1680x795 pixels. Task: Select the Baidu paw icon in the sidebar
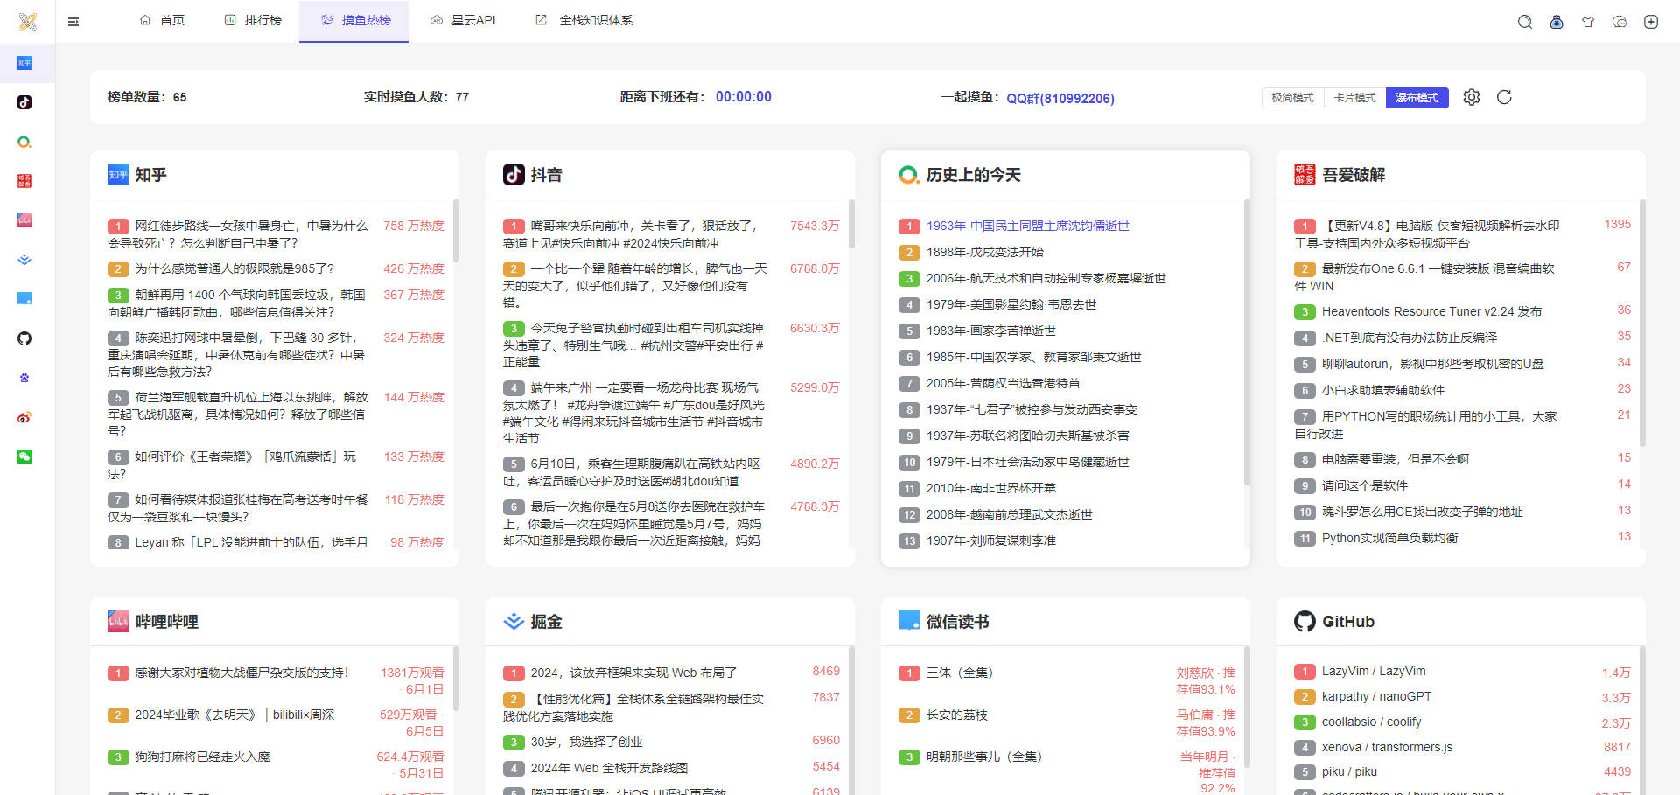(x=24, y=378)
